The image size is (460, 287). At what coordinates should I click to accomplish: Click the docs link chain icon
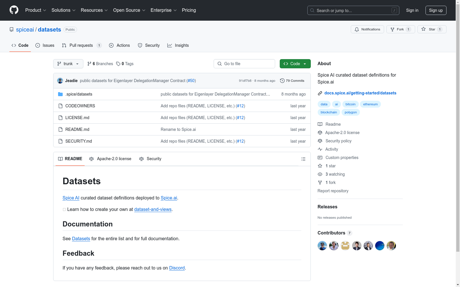click(320, 93)
